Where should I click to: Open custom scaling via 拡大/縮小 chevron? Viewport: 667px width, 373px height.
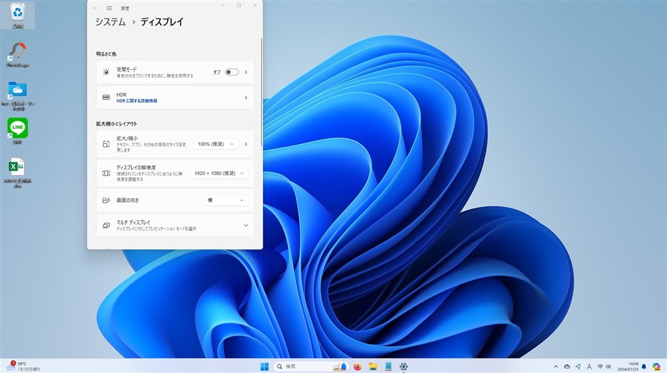246,144
